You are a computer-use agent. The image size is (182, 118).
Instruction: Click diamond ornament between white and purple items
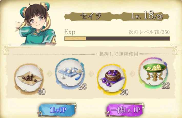click(x=91, y=74)
